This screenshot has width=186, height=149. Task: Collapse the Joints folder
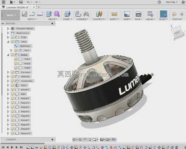(x=8, y=42)
